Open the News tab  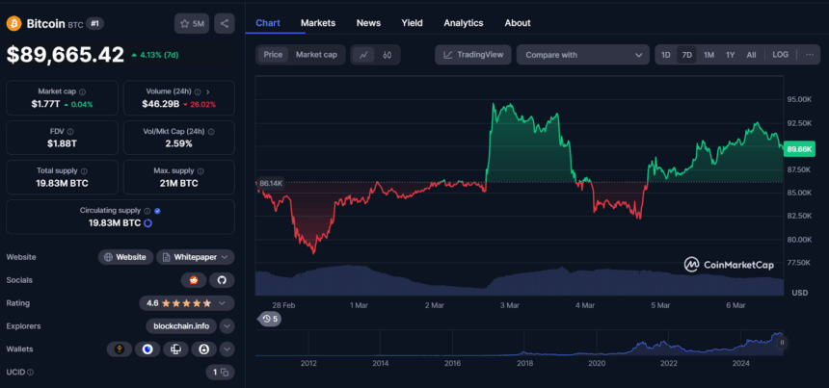point(368,23)
